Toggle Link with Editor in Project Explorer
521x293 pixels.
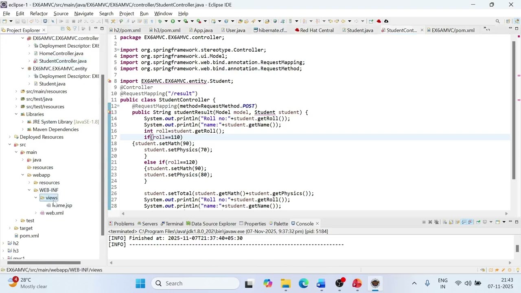(x=69, y=28)
